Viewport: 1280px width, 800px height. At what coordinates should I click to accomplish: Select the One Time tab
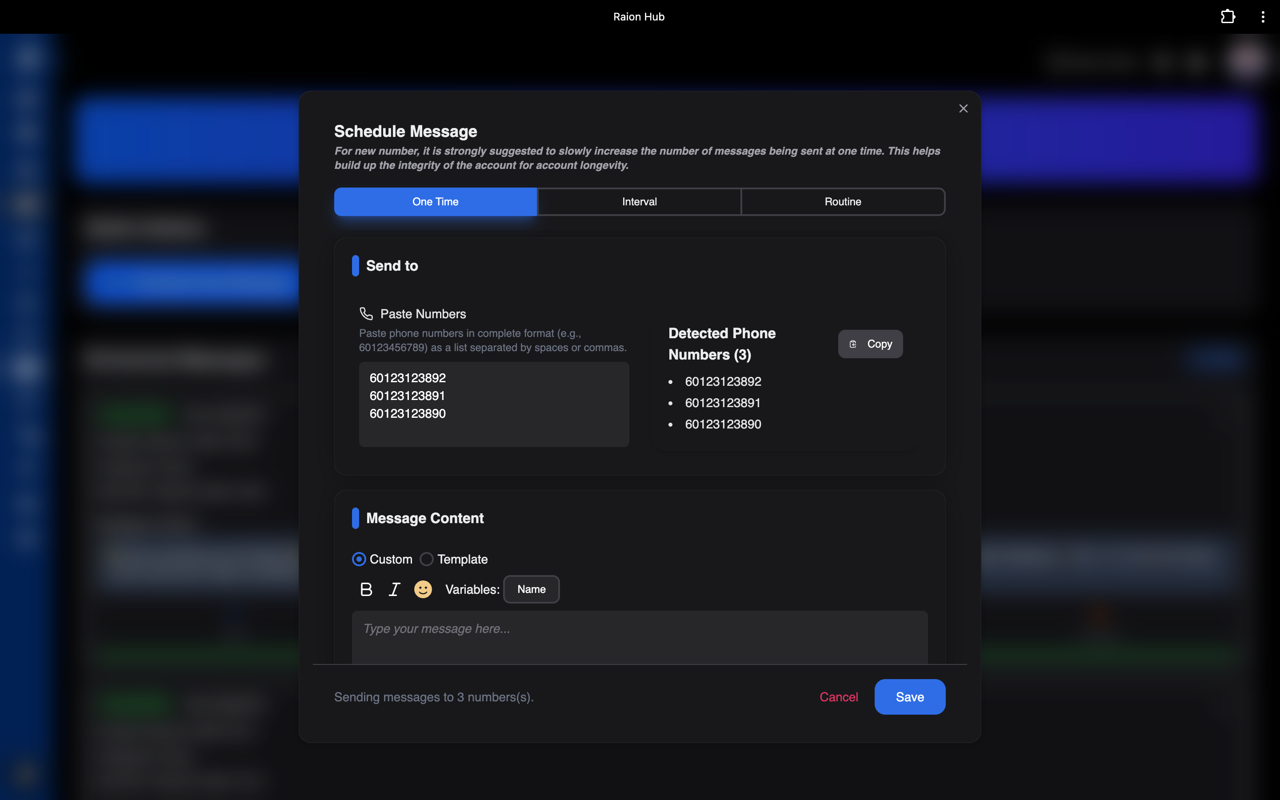pyautogui.click(x=435, y=202)
